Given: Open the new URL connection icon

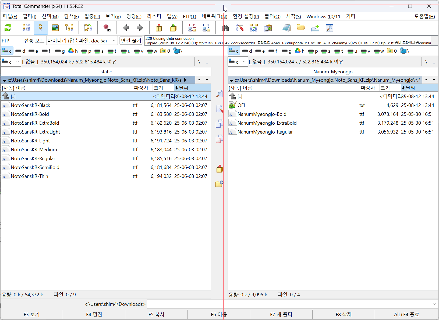Looking at the screenshot, I should pyautogui.click(x=206, y=28).
